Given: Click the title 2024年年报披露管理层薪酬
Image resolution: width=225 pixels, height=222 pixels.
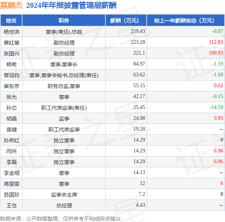Looking at the screenshot, I should click(71, 6).
